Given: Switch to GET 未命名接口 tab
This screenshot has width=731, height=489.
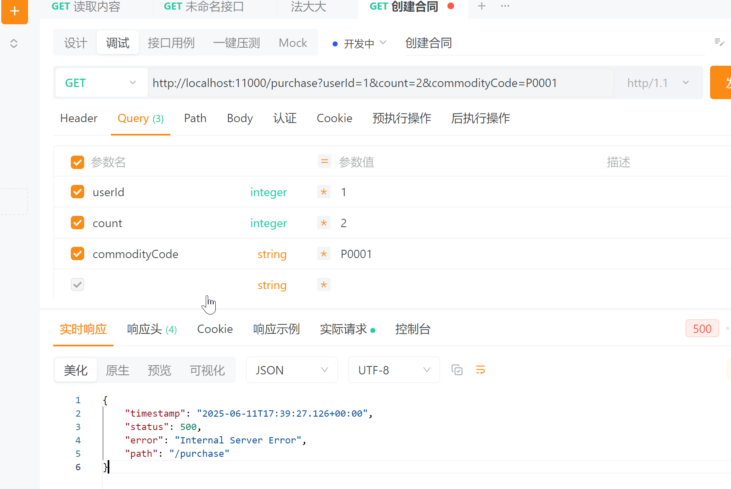Looking at the screenshot, I should click(204, 7).
